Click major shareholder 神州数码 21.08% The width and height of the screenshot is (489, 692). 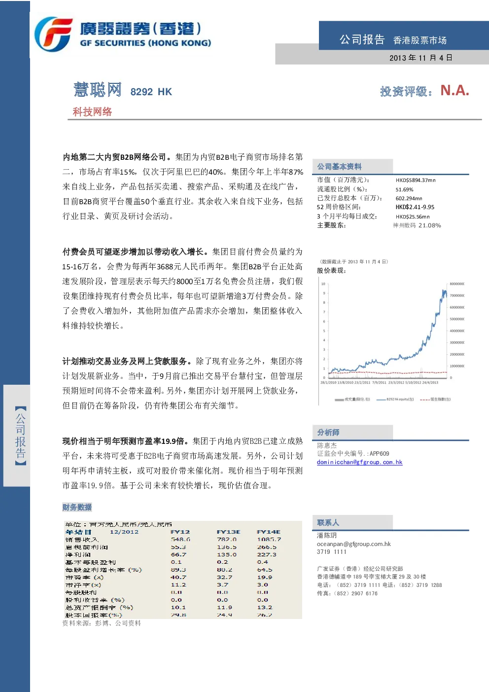tap(417, 225)
